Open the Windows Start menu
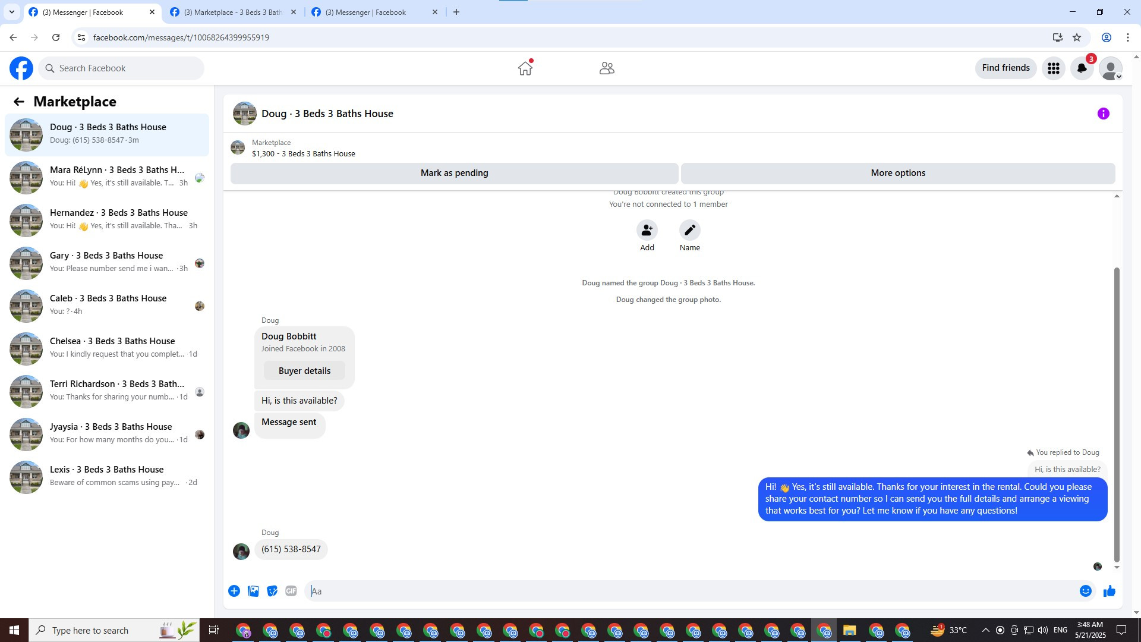The height and width of the screenshot is (642, 1141). 14,630
